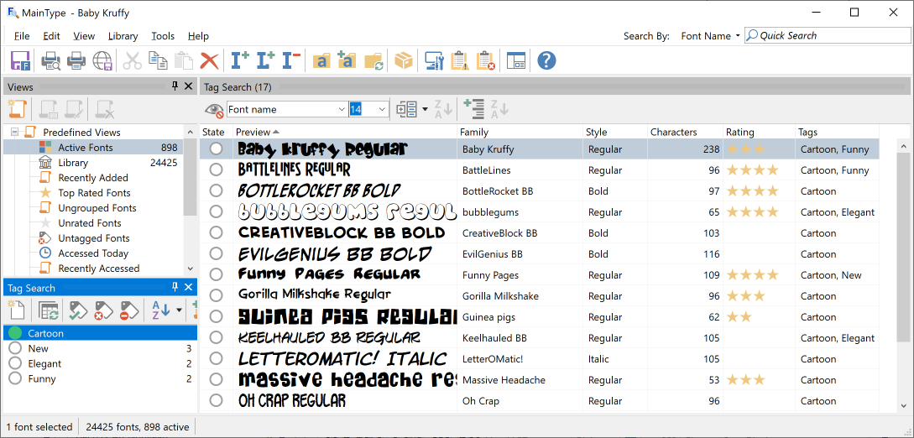Viewport: 914px width, 438px height.
Task: Open the Library menu
Action: (x=123, y=35)
